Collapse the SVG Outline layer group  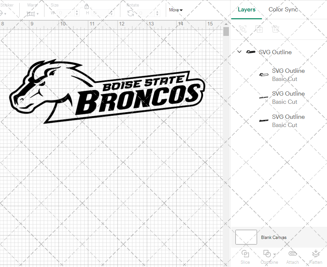pos(239,52)
